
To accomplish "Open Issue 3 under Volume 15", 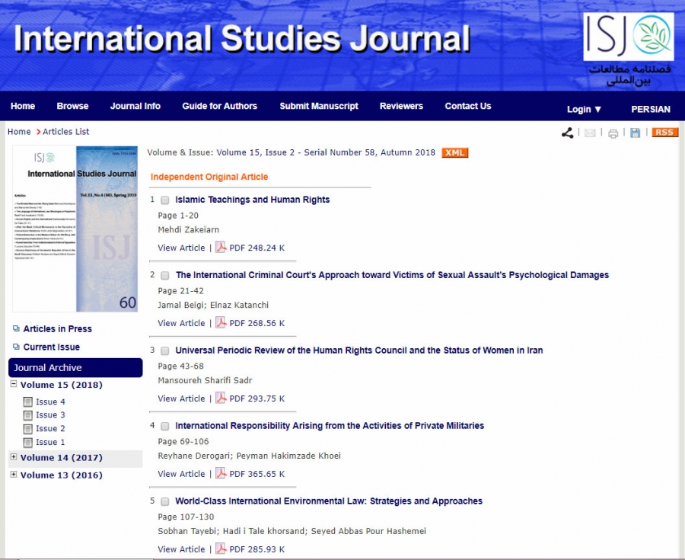I will click(x=50, y=415).
